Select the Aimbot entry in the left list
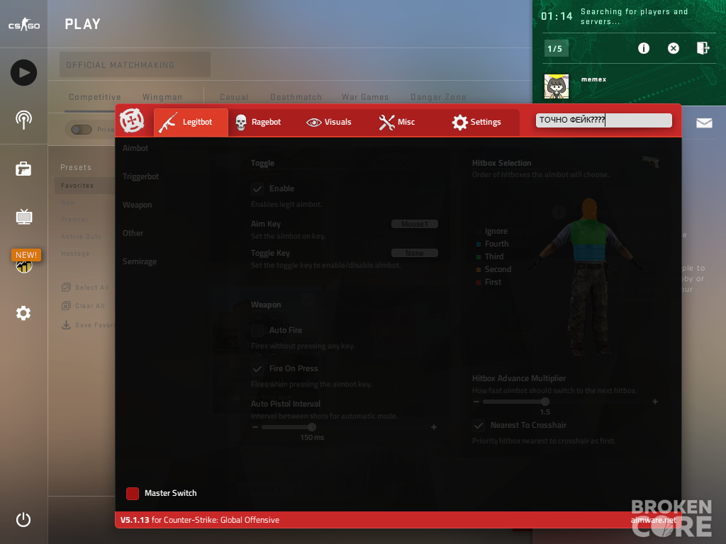Viewport: 726px width, 544px height. pos(135,148)
